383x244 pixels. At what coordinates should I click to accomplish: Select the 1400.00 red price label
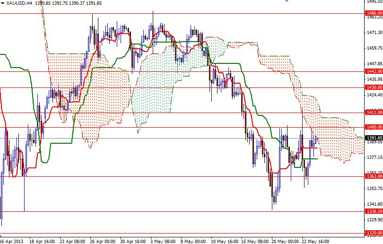pyautogui.click(x=374, y=127)
